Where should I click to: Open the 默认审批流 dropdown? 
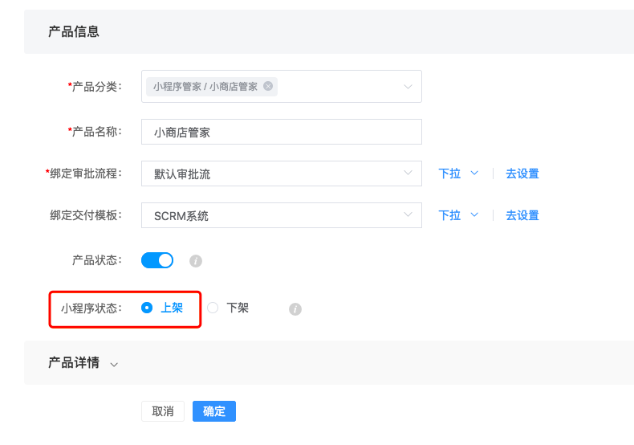pos(282,174)
